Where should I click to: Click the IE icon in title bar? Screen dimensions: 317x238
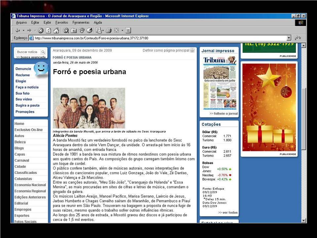pyautogui.click(x=14, y=16)
